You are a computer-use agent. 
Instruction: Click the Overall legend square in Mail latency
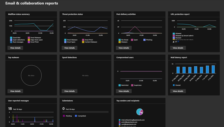174,85
